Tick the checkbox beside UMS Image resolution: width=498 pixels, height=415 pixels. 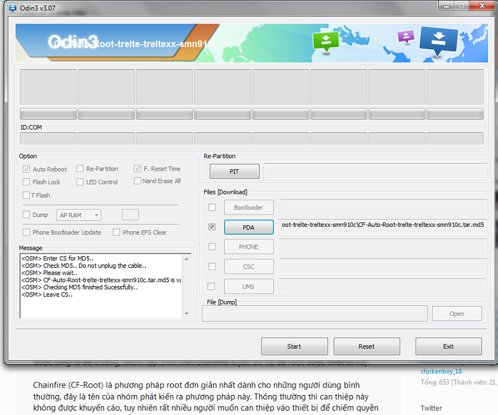pos(211,286)
